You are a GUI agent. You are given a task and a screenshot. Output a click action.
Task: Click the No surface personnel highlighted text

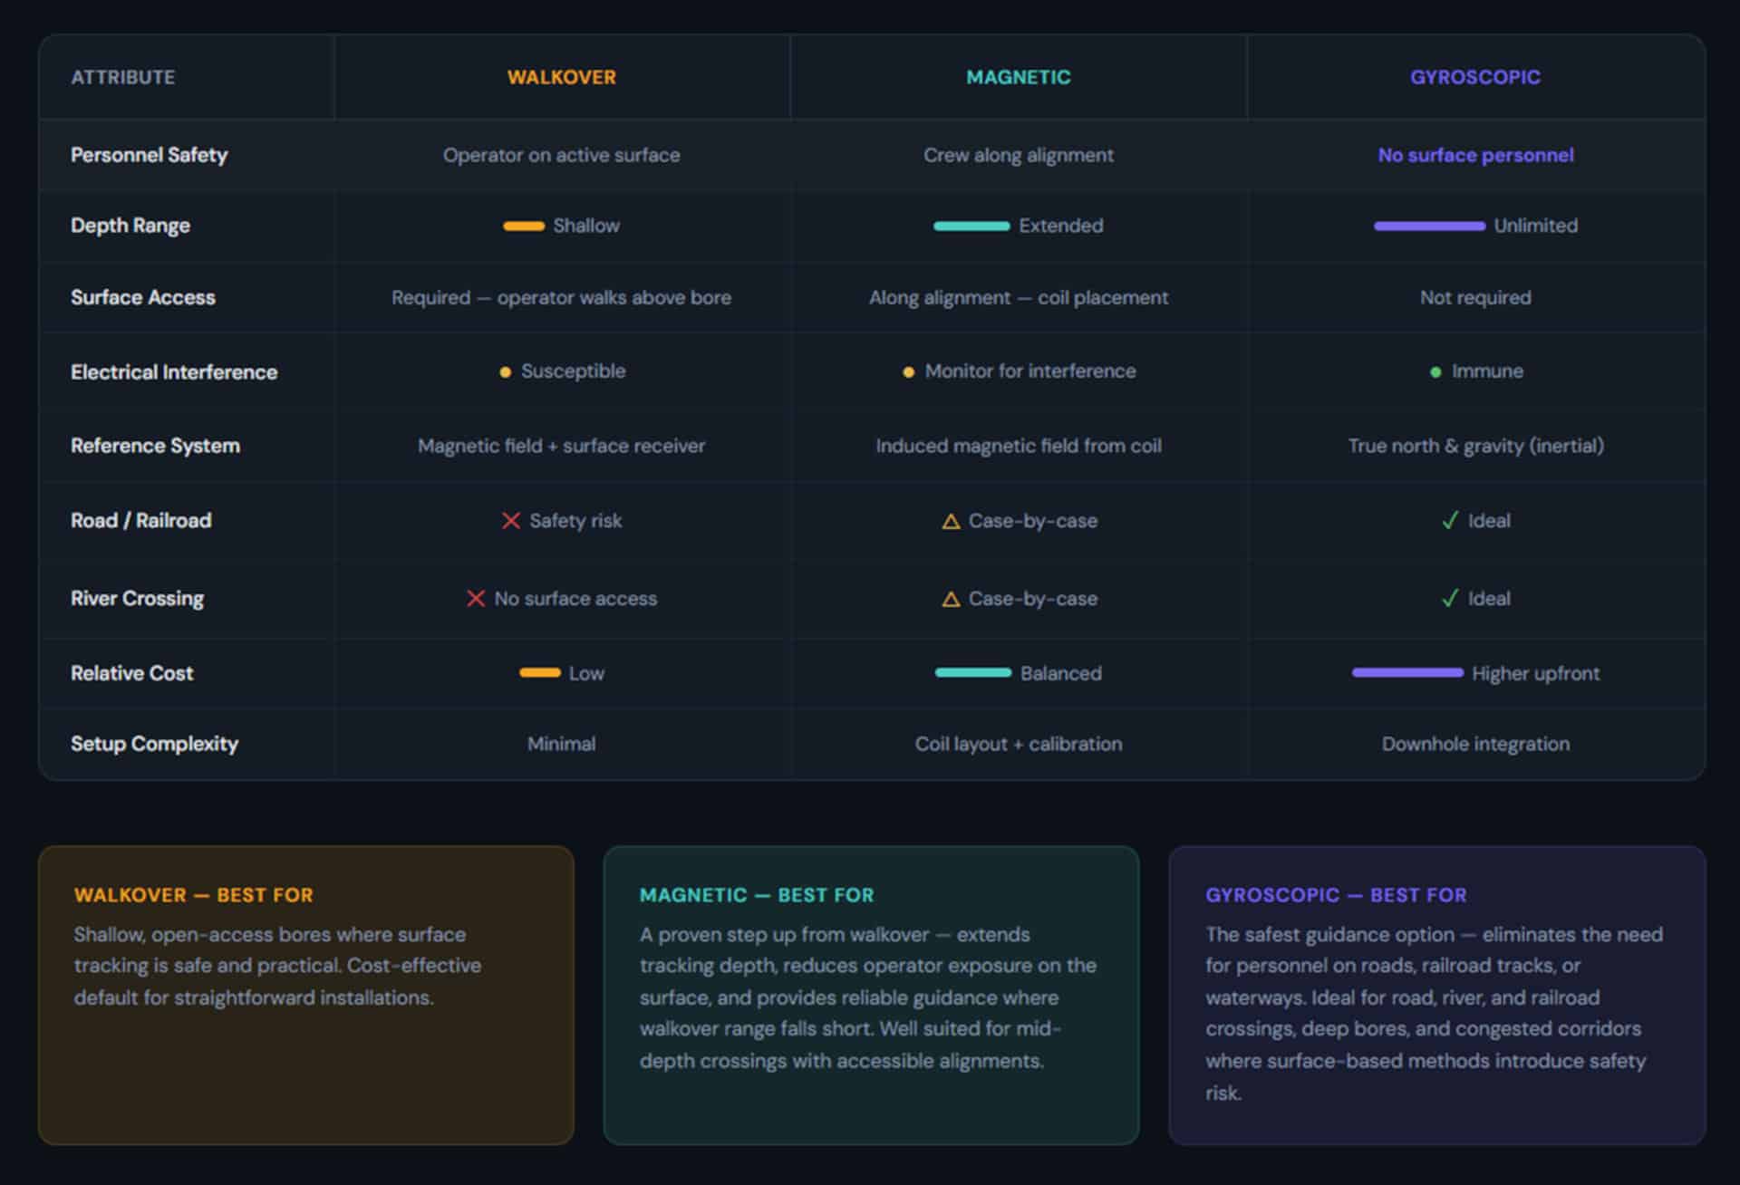(1475, 156)
